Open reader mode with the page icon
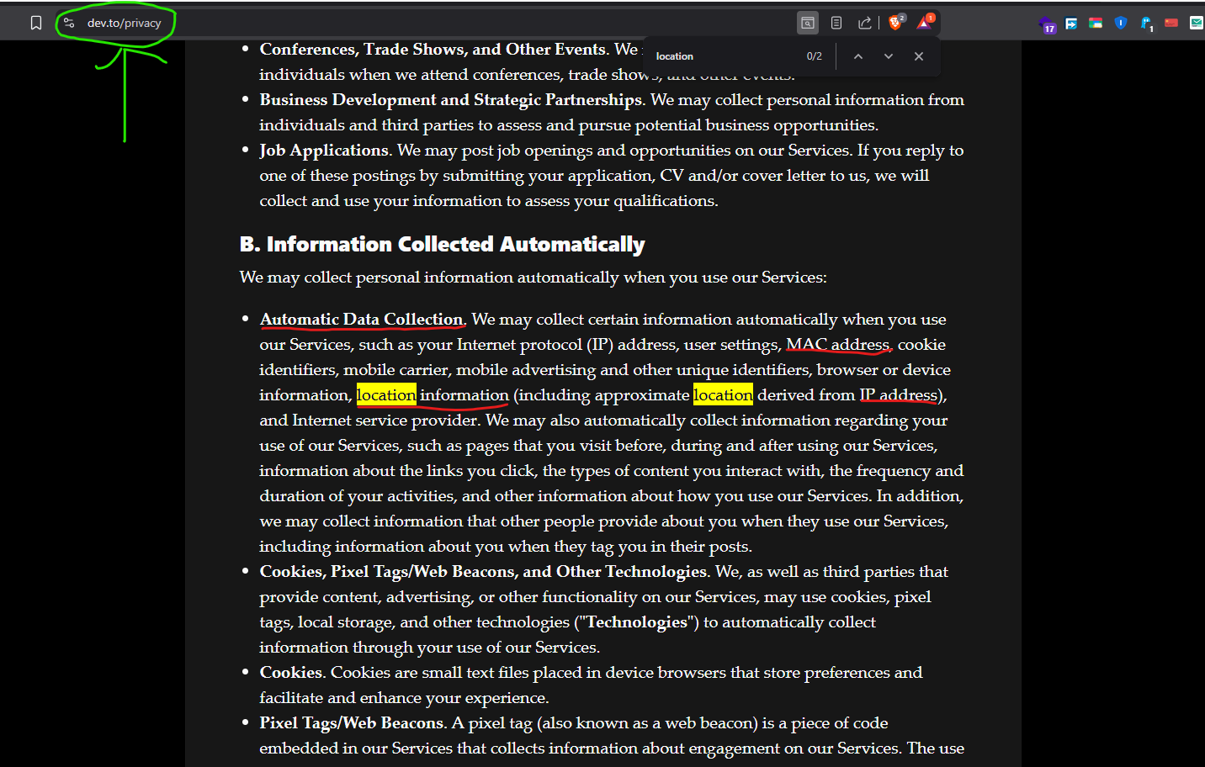Screen dimensions: 1205x767 (836, 23)
